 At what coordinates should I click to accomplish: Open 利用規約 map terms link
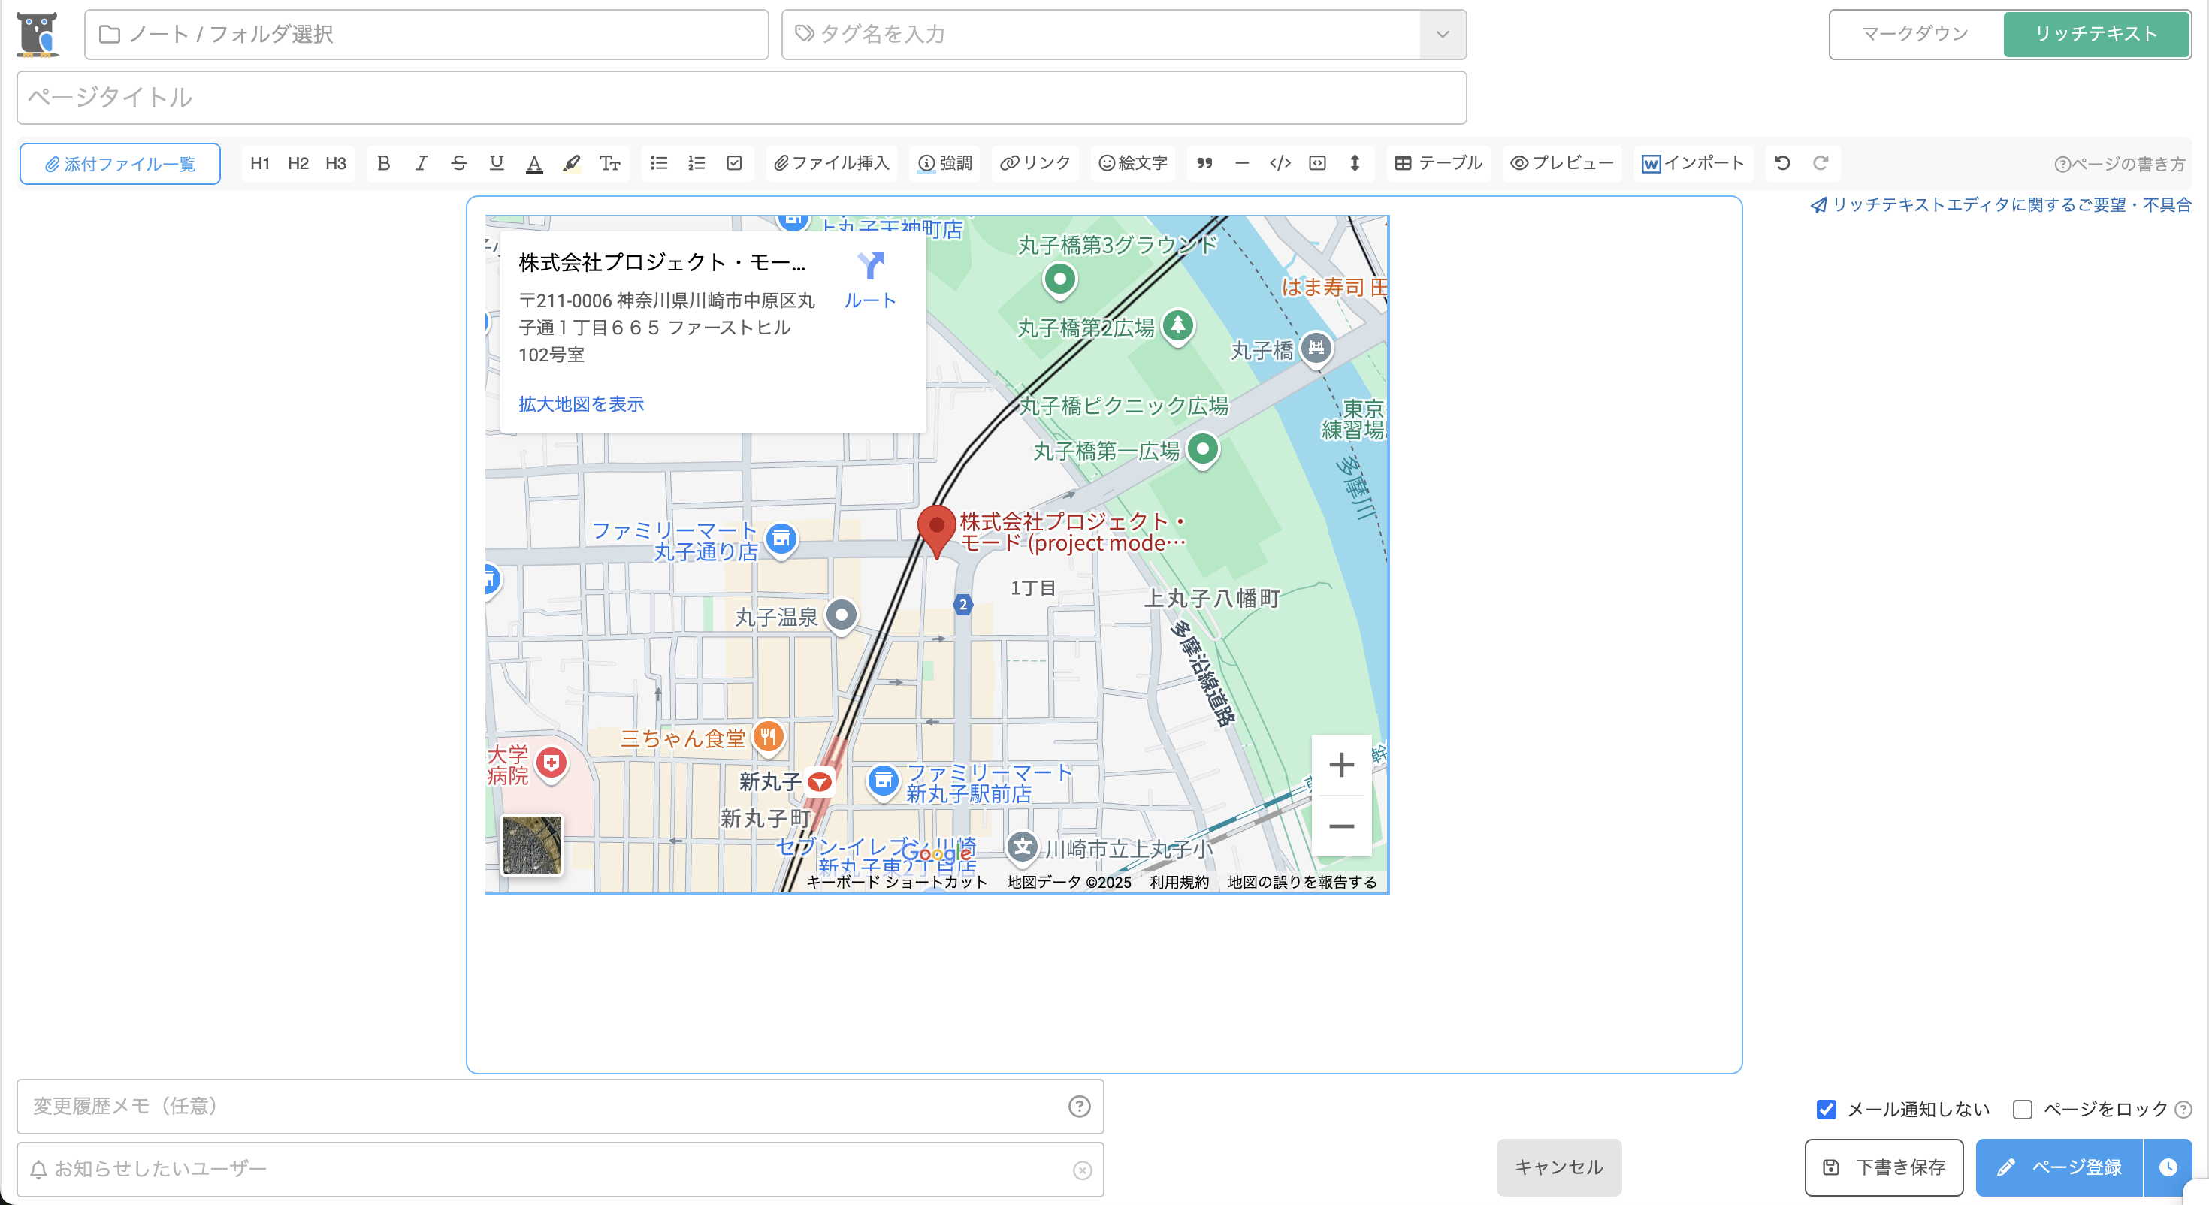(x=1179, y=882)
